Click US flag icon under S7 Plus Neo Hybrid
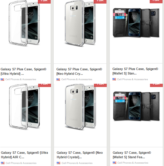This screenshot has width=164, height=166. click(58, 79)
